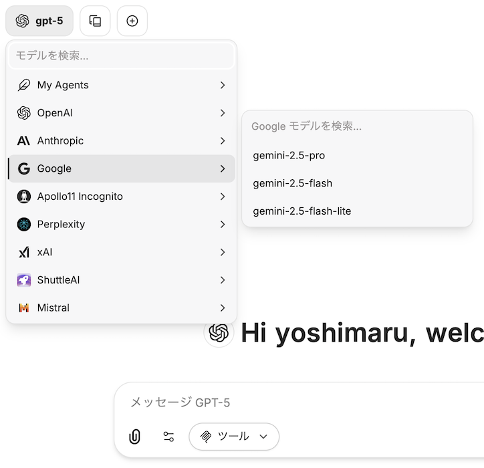Click the new chat plus icon
484x468 pixels.
[132, 21]
